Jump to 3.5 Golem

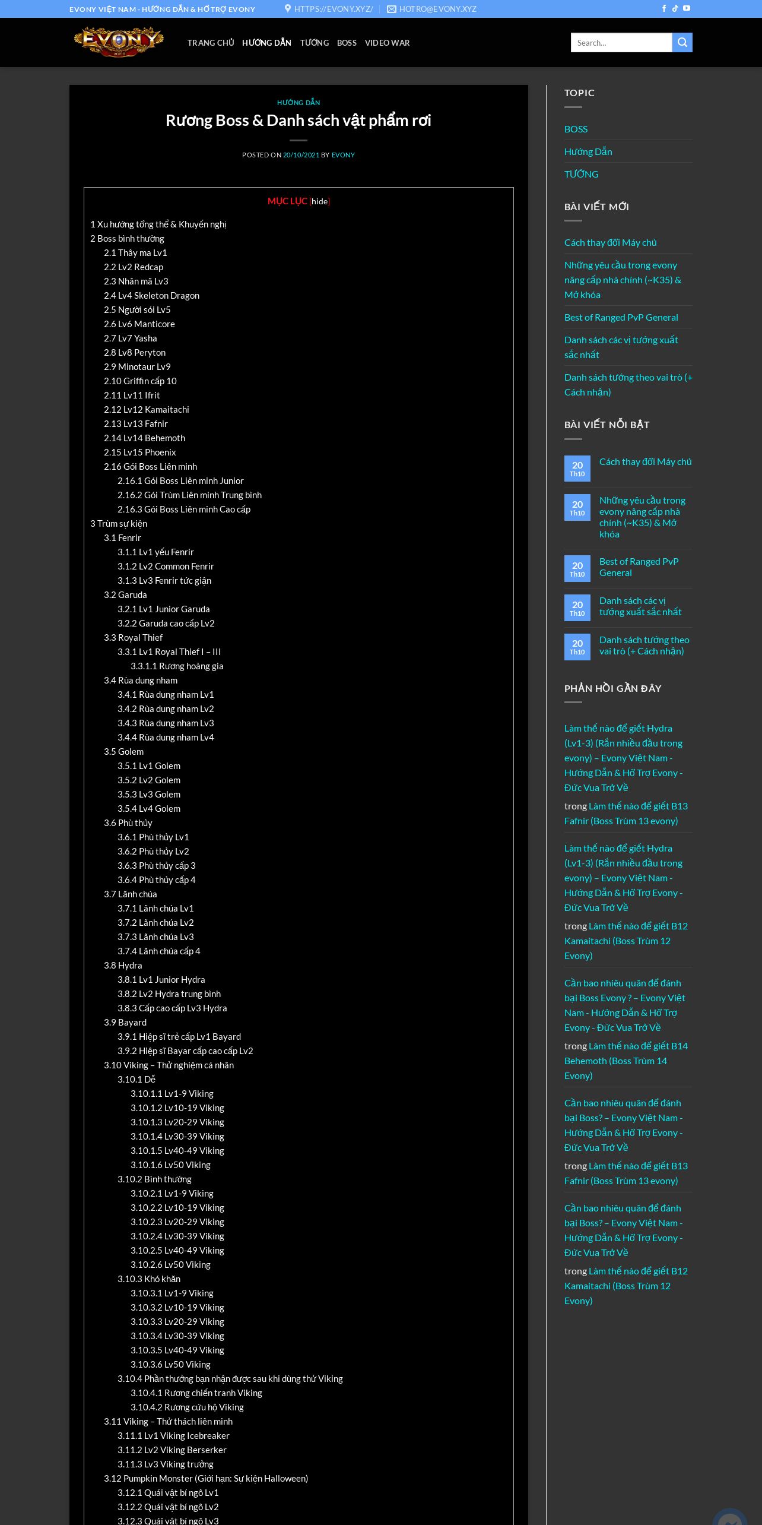point(123,752)
